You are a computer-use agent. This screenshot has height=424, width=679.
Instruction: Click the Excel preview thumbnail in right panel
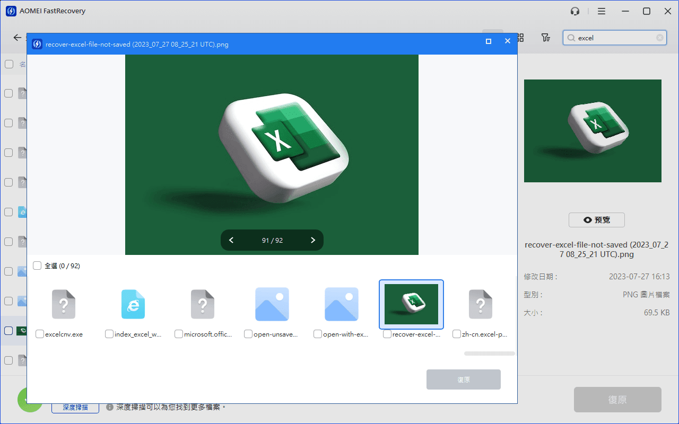tap(593, 131)
